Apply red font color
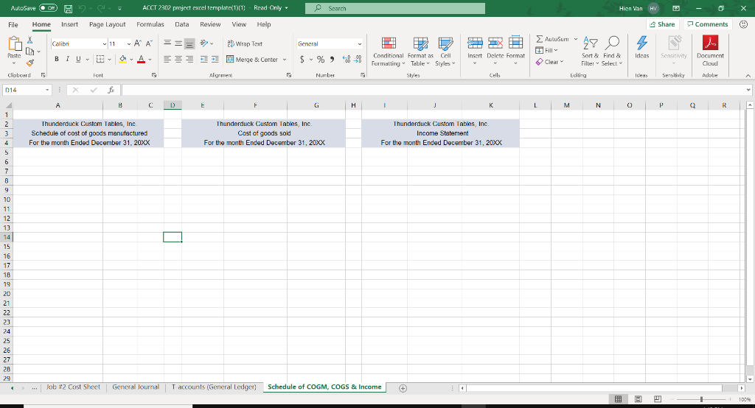 pyautogui.click(x=141, y=59)
